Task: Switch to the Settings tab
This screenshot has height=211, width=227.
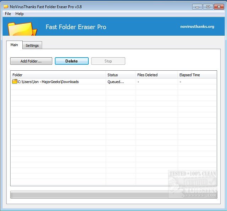Action: point(32,46)
